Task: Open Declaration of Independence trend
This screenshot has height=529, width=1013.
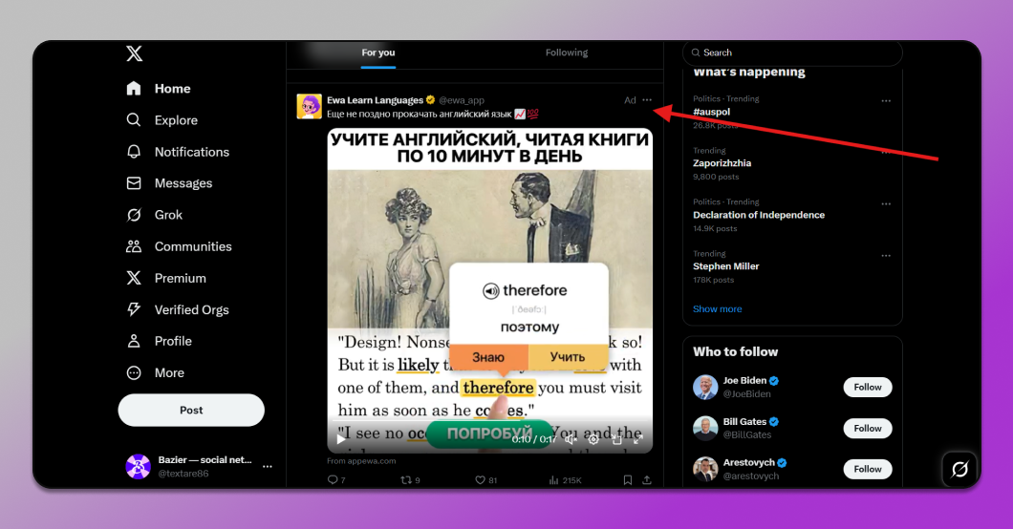Action: (x=759, y=215)
